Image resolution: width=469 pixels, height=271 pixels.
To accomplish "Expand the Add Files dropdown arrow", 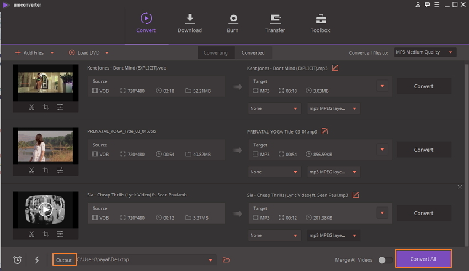I will [x=52, y=53].
